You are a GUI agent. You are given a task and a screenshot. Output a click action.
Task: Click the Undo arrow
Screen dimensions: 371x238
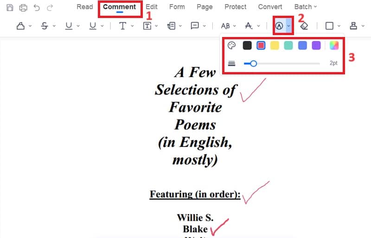click(x=37, y=7)
